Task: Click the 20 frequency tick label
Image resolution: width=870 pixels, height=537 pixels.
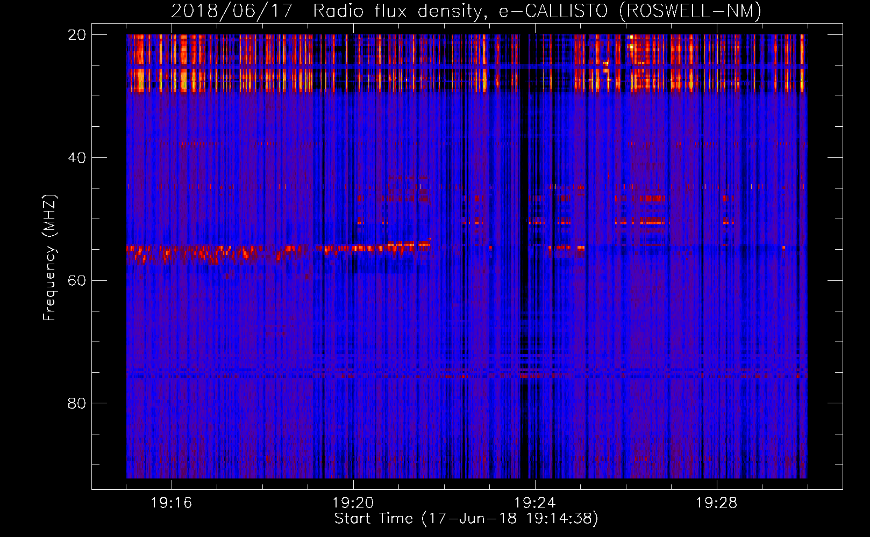Action: [x=77, y=35]
